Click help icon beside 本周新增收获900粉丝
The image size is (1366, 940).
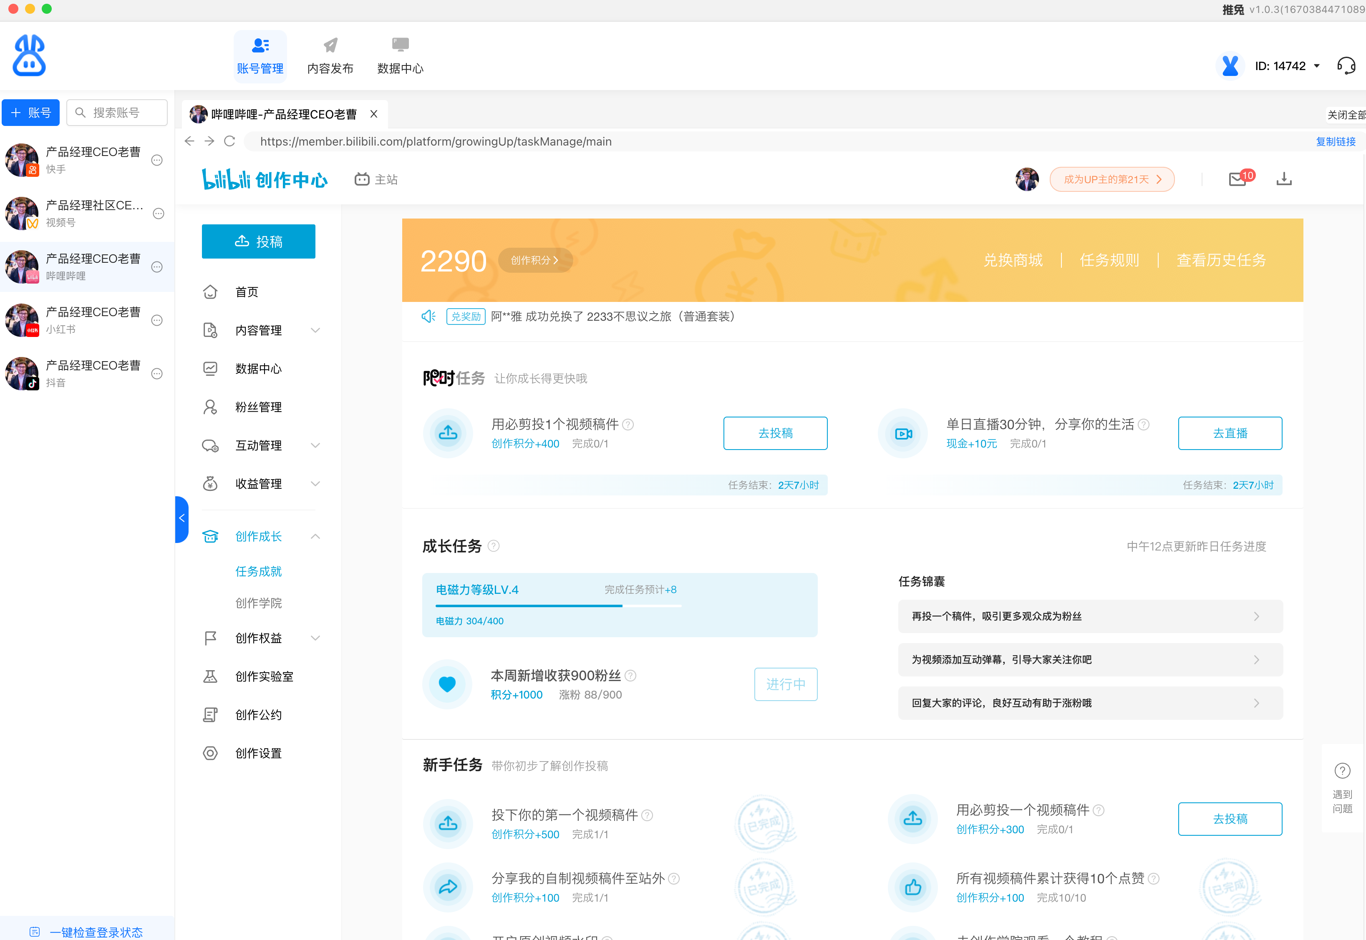pos(630,676)
